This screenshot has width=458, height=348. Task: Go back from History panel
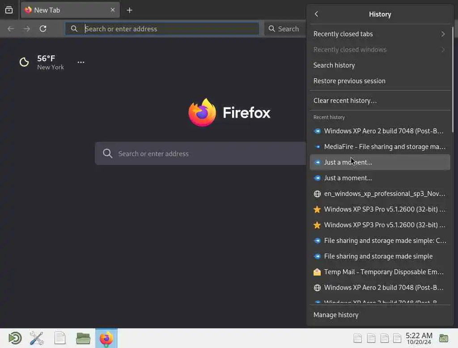pos(316,14)
